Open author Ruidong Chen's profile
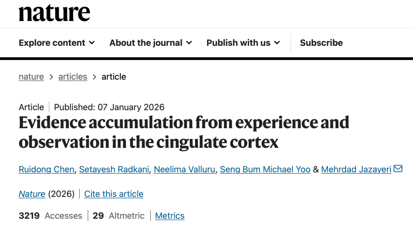Screen dimensions: 413x234 coord(46,169)
